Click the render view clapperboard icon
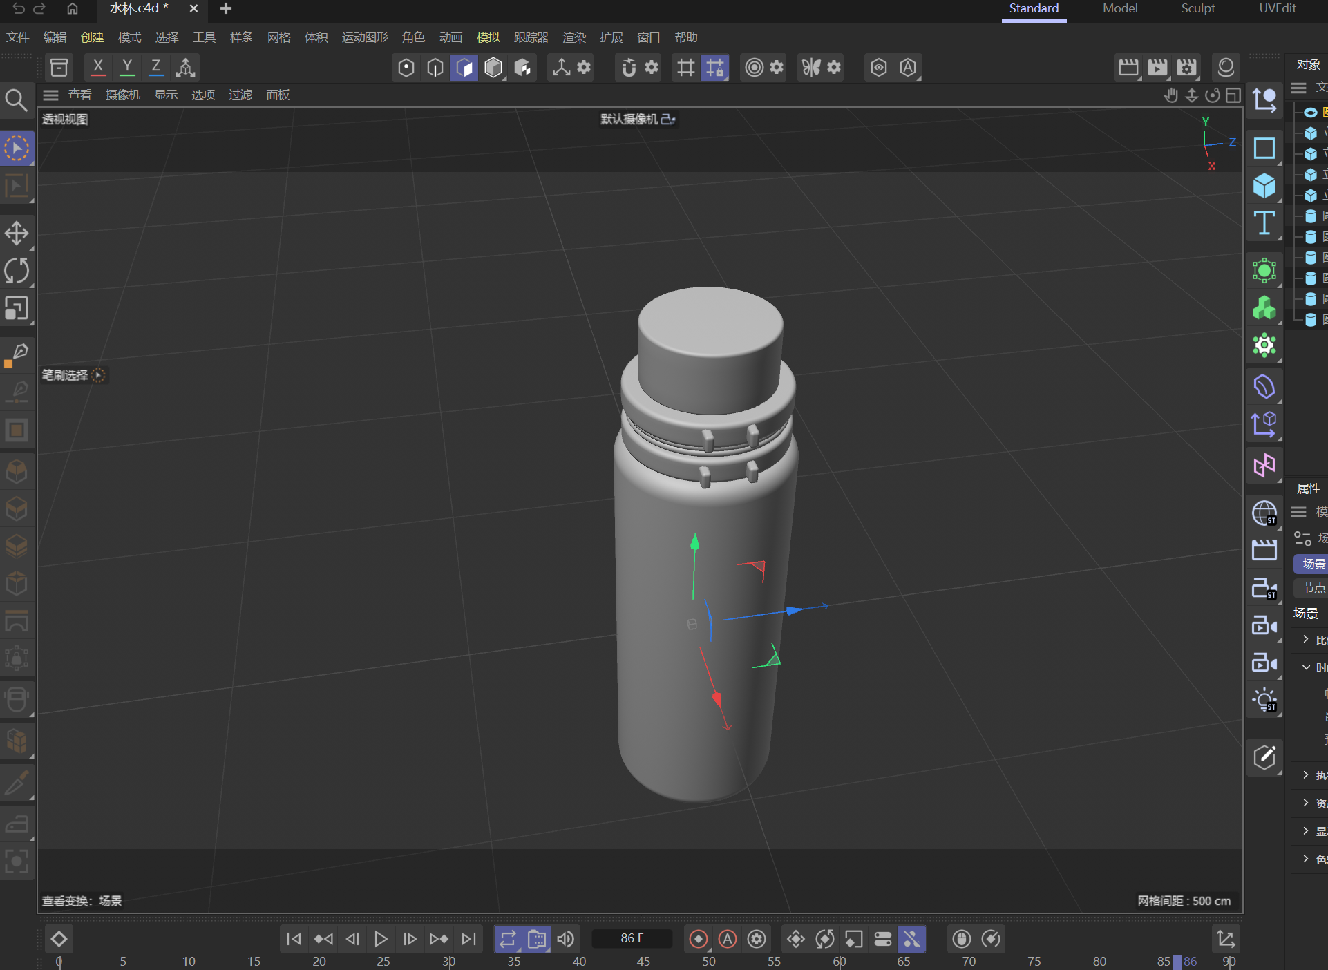This screenshot has height=970, width=1328. click(x=1128, y=67)
